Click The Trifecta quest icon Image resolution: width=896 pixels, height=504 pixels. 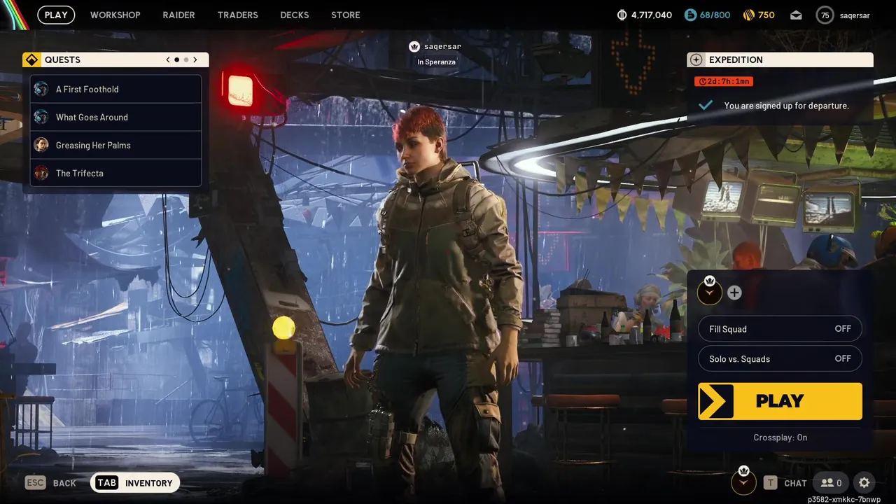click(41, 173)
